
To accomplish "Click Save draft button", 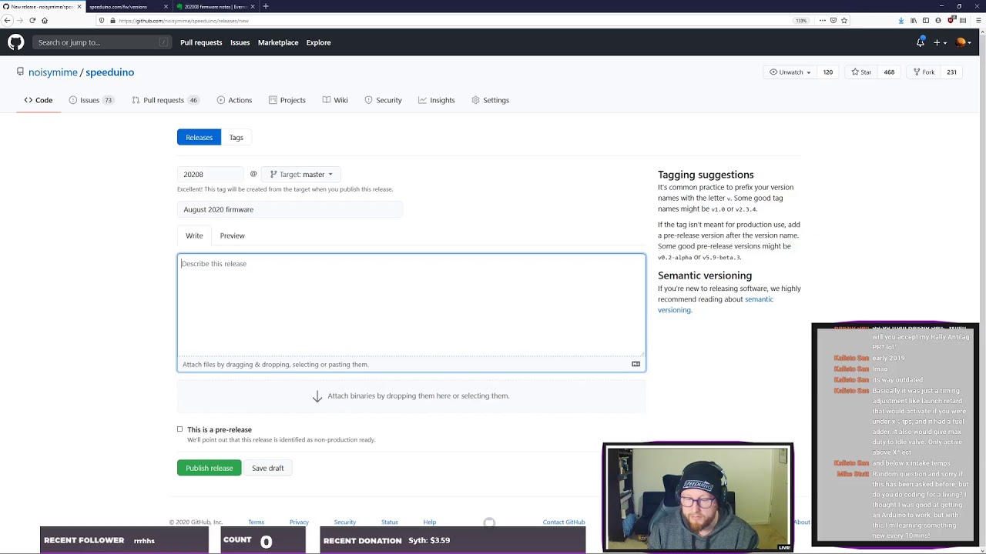I will (267, 468).
